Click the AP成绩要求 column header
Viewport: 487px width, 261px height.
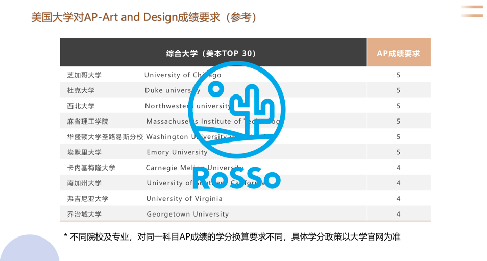pyautogui.click(x=399, y=53)
